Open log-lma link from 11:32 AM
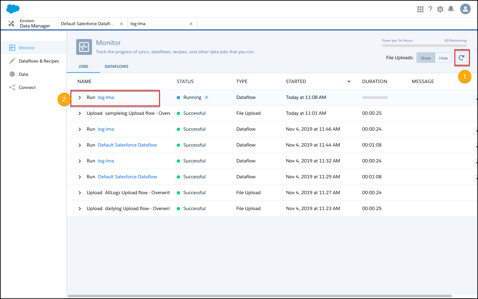This screenshot has height=299, width=478. tap(106, 161)
